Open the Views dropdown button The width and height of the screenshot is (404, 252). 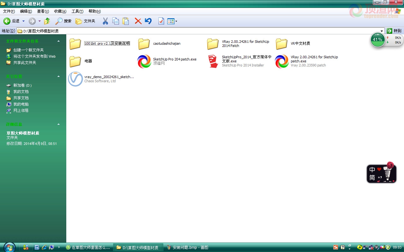pyautogui.click(x=172, y=21)
